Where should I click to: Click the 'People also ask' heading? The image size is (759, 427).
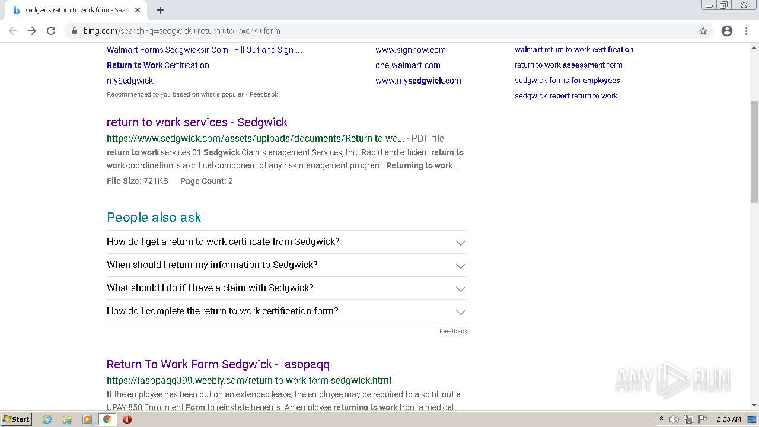tap(154, 217)
